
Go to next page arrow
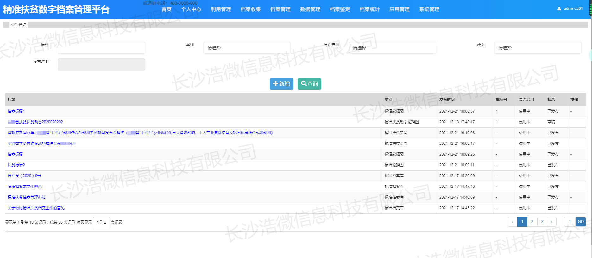[552, 222]
